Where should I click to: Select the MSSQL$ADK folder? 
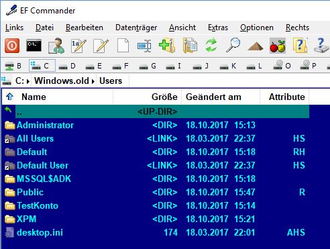coord(156,179)
